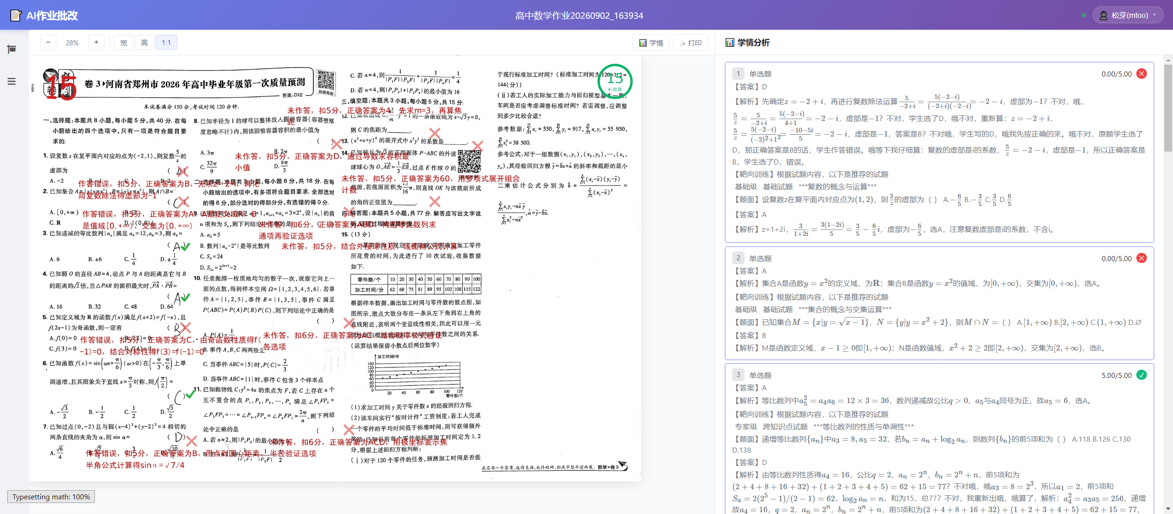Click the red cross icon on question 2
Screen dimensions: 1173x514
[x=1142, y=258]
